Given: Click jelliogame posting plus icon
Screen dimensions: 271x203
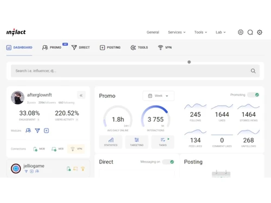Looking at the screenshot, I should click(x=31, y=171).
